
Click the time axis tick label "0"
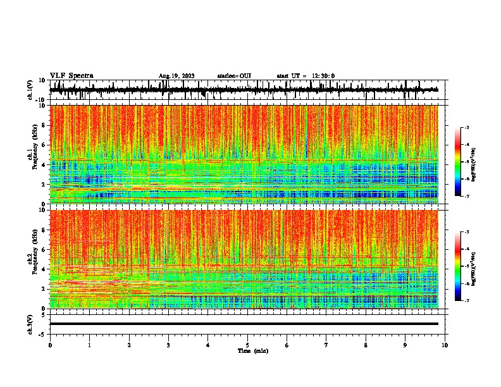(50, 345)
